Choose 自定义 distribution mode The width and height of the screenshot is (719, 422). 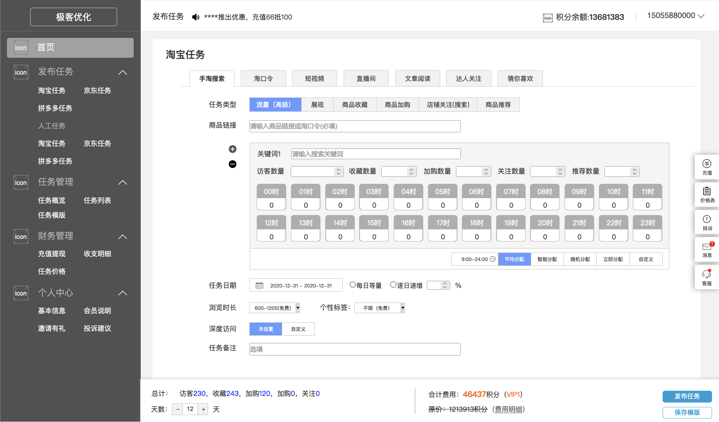(646, 259)
